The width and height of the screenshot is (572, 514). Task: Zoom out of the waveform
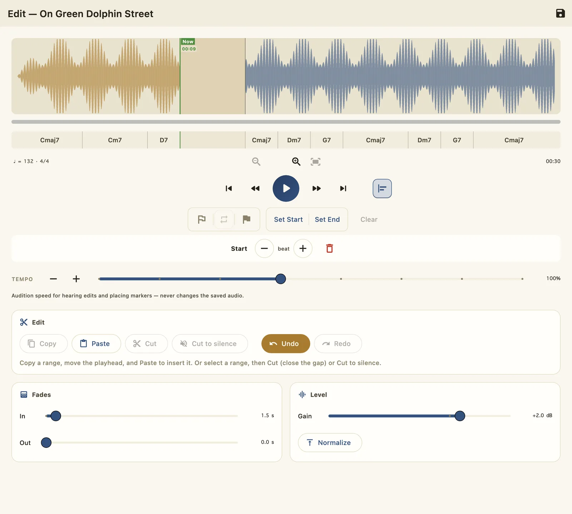point(256,161)
